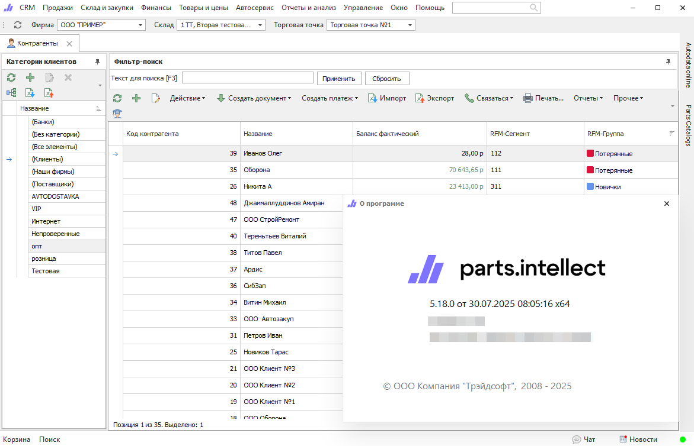Click the green plus to add a counterparty
The image size is (694, 446).
(136, 98)
